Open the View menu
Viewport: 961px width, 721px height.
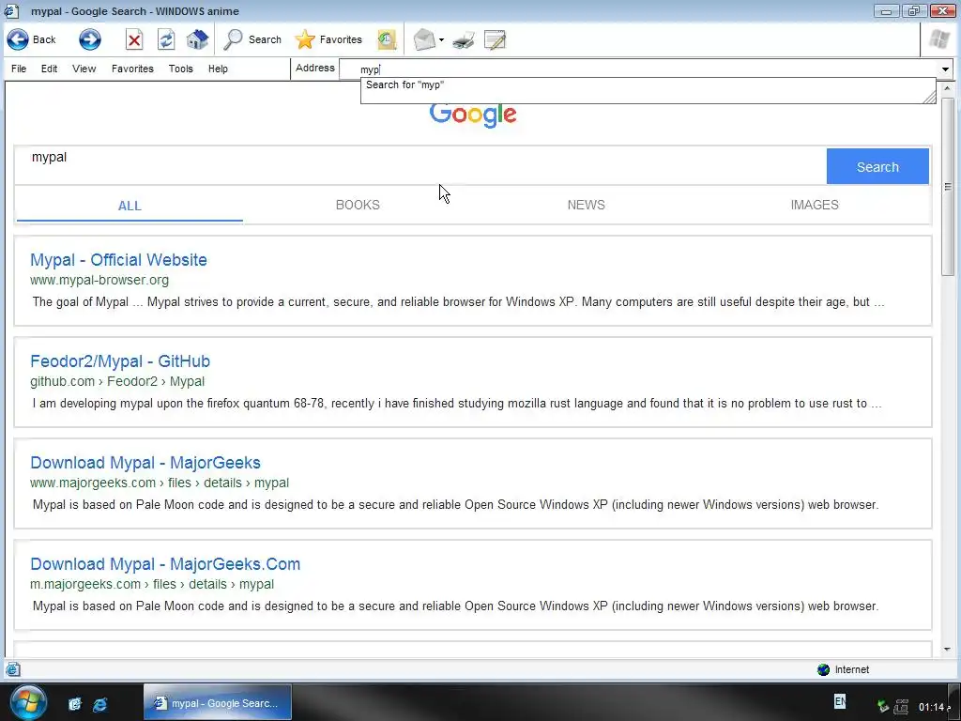tap(84, 69)
